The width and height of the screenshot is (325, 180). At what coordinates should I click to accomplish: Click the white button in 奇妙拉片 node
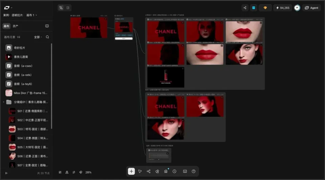point(124,39)
